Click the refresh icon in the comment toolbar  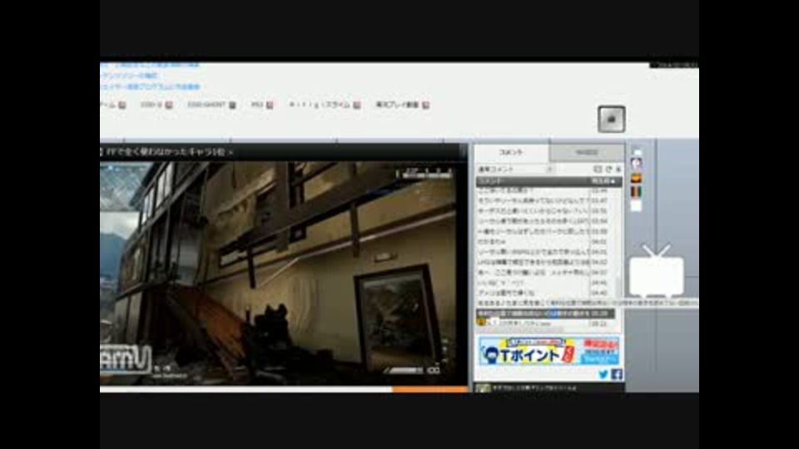pyautogui.click(x=609, y=169)
